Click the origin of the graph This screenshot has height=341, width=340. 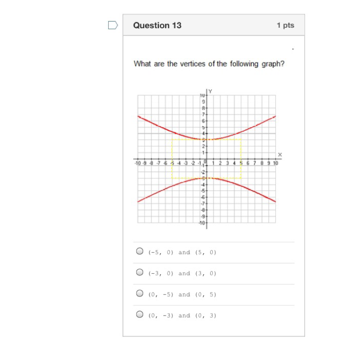tap(207, 159)
